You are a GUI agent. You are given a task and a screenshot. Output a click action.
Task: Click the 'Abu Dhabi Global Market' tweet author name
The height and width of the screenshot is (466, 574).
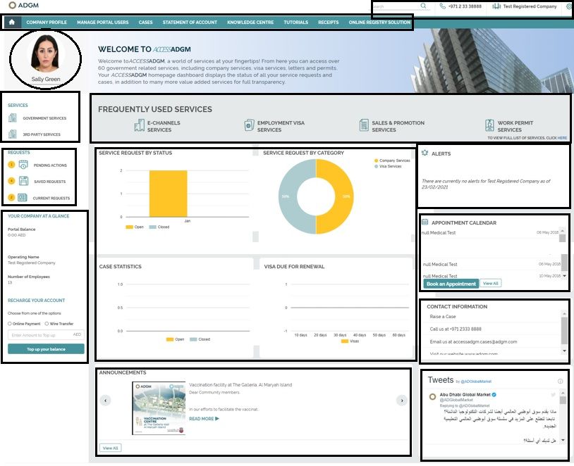tap(465, 395)
